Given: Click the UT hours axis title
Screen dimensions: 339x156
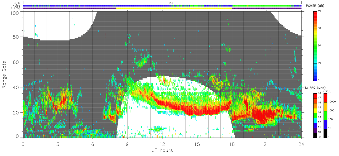Looking at the screenshot, I should click(162, 150).
